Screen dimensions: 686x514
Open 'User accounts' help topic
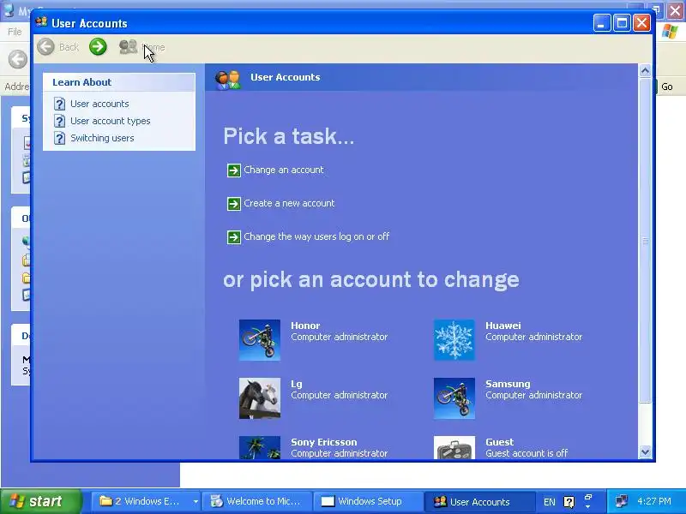(99, 104)
